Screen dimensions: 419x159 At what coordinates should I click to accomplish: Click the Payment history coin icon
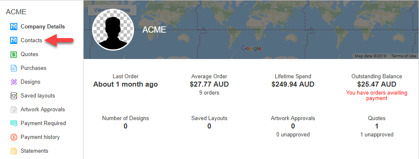[13, 137]
